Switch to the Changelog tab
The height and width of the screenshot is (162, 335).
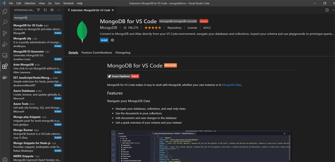[x=123, y=52]
